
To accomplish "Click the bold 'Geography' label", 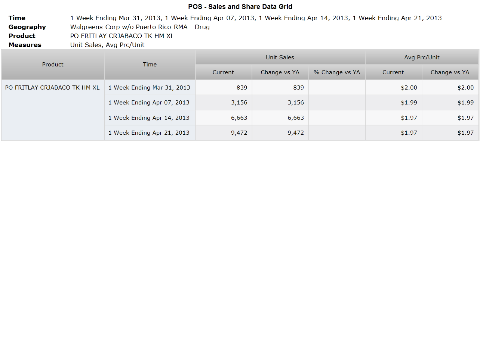I will (x=27, y=27).
